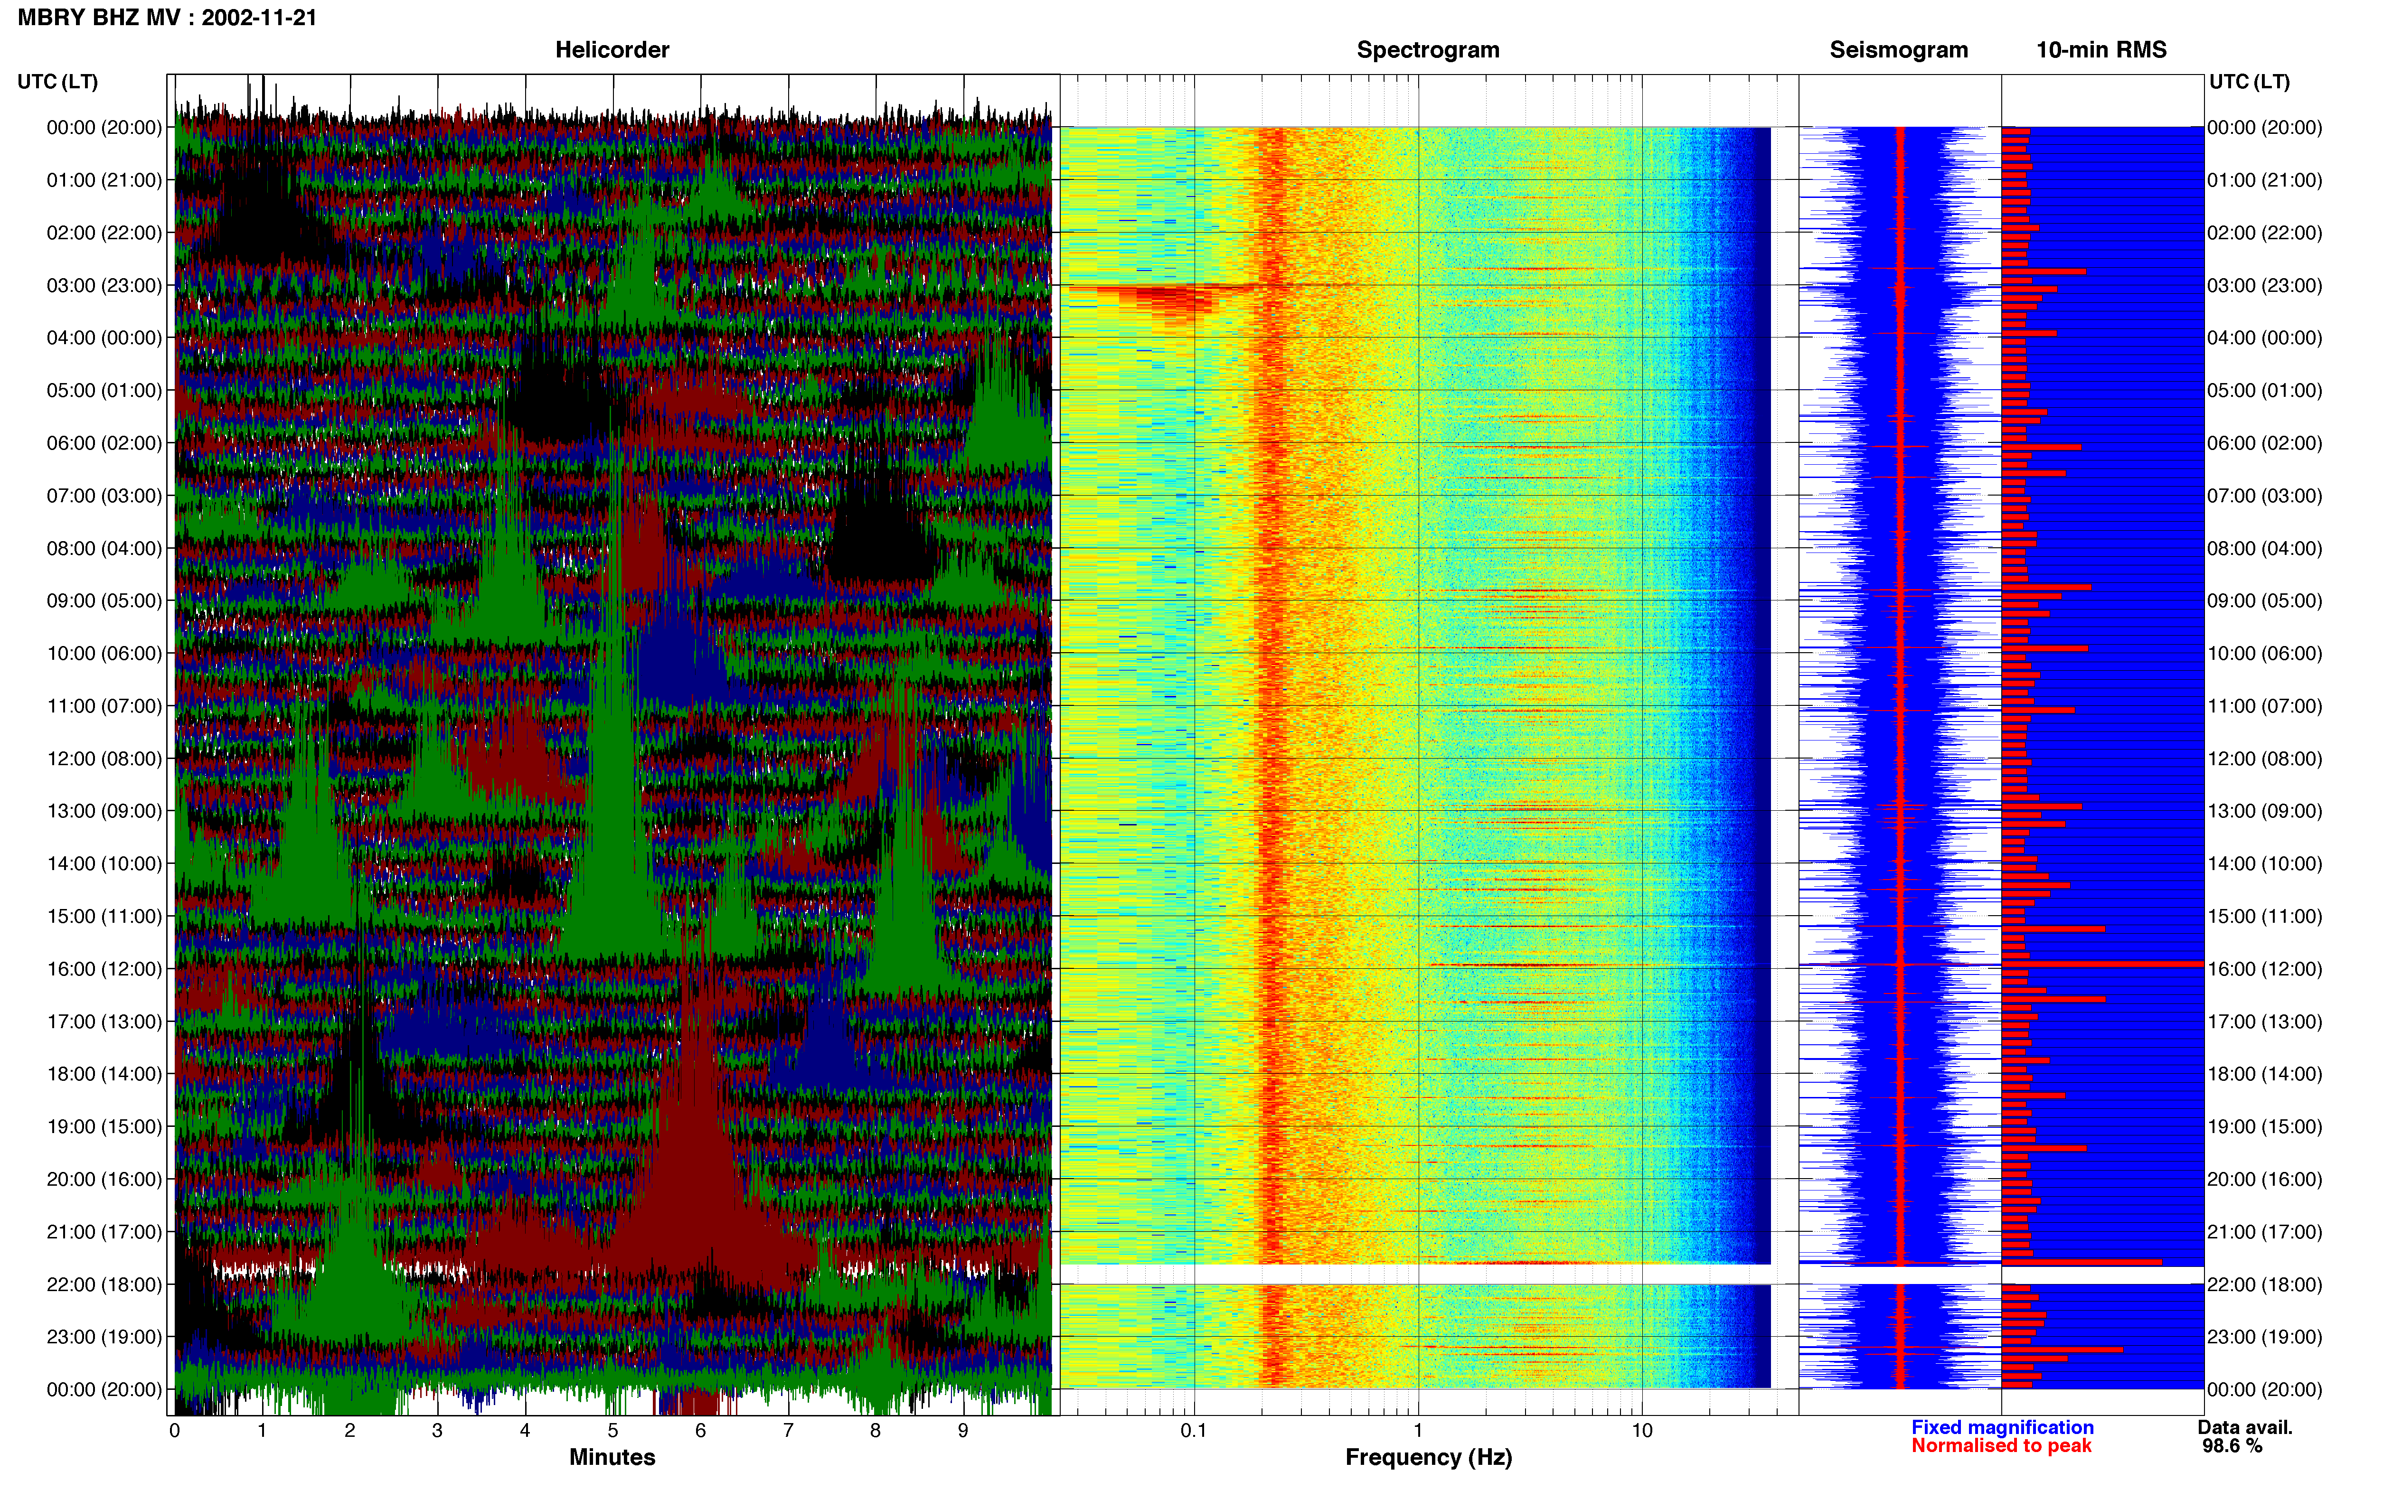The image size is (2383, 1490).
Task: Click the long red RMS bar before 22:00
Action: click(2082, 1262)
